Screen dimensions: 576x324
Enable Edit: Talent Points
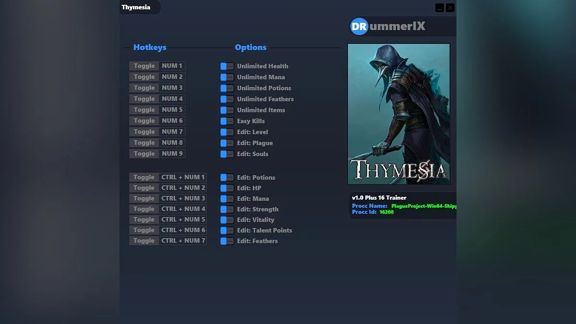[226, 230]
